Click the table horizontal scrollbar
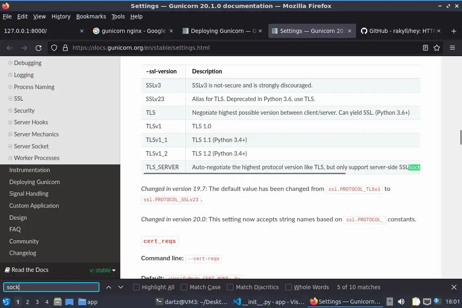The height and width of the screenshot is (308, 462). [x=244, y=174]
